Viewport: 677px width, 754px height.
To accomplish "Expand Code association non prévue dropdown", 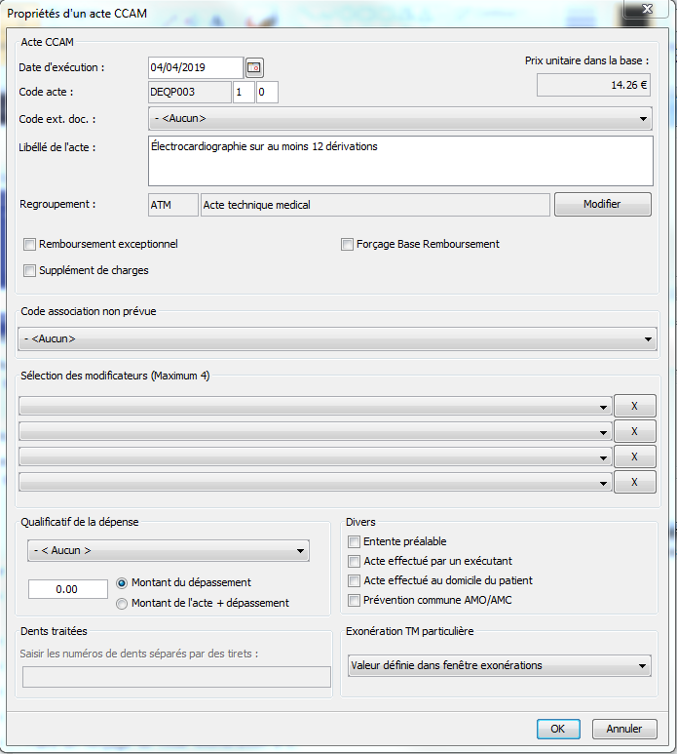I will 337,339.
